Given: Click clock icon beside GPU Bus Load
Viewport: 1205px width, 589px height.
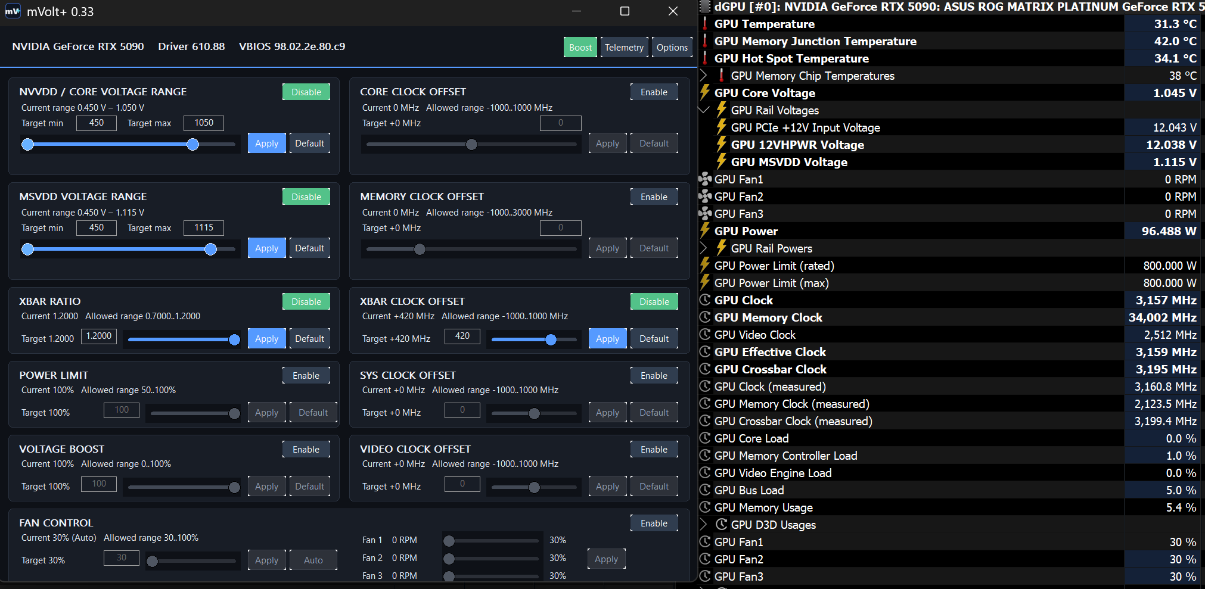Looking at the screenshot, I should [x=705, y=490].
